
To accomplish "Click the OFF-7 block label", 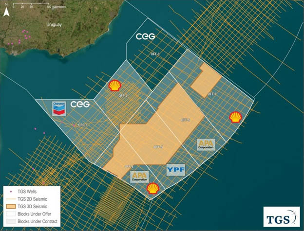I will tap(212, 94).
